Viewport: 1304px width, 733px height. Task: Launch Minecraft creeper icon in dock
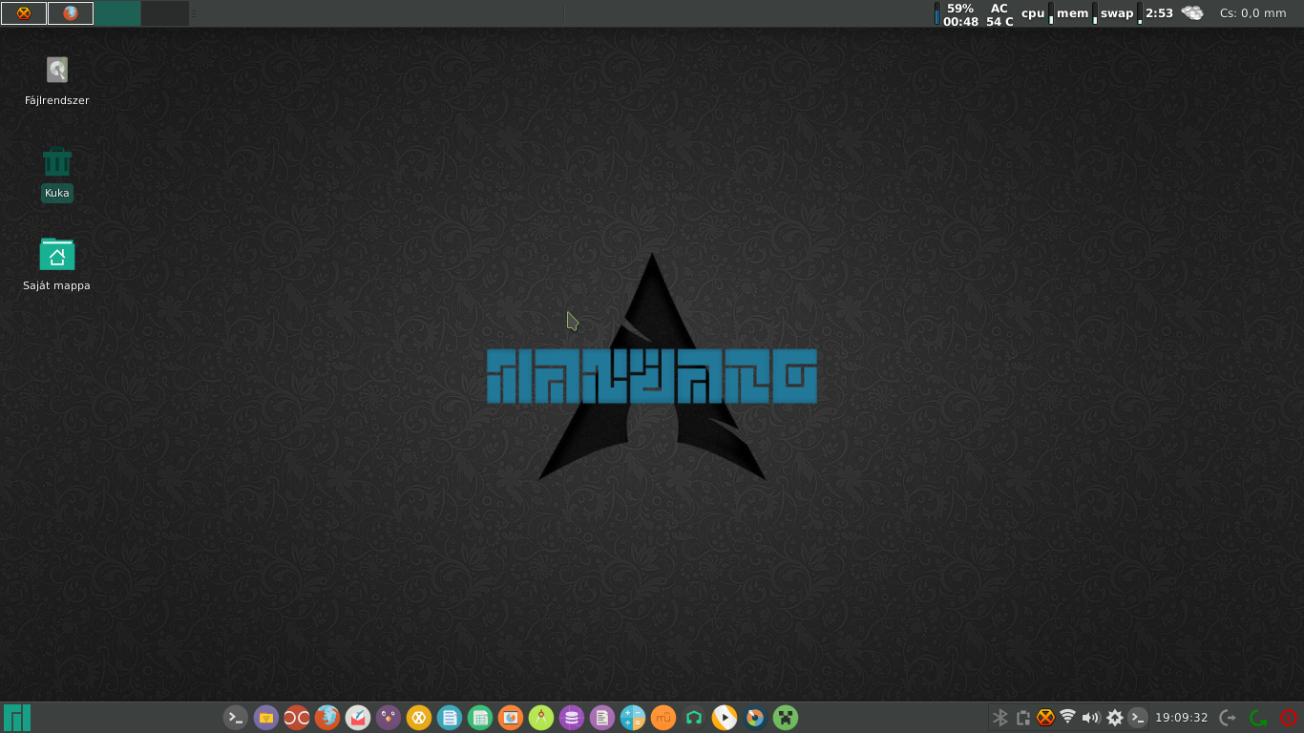786,718
